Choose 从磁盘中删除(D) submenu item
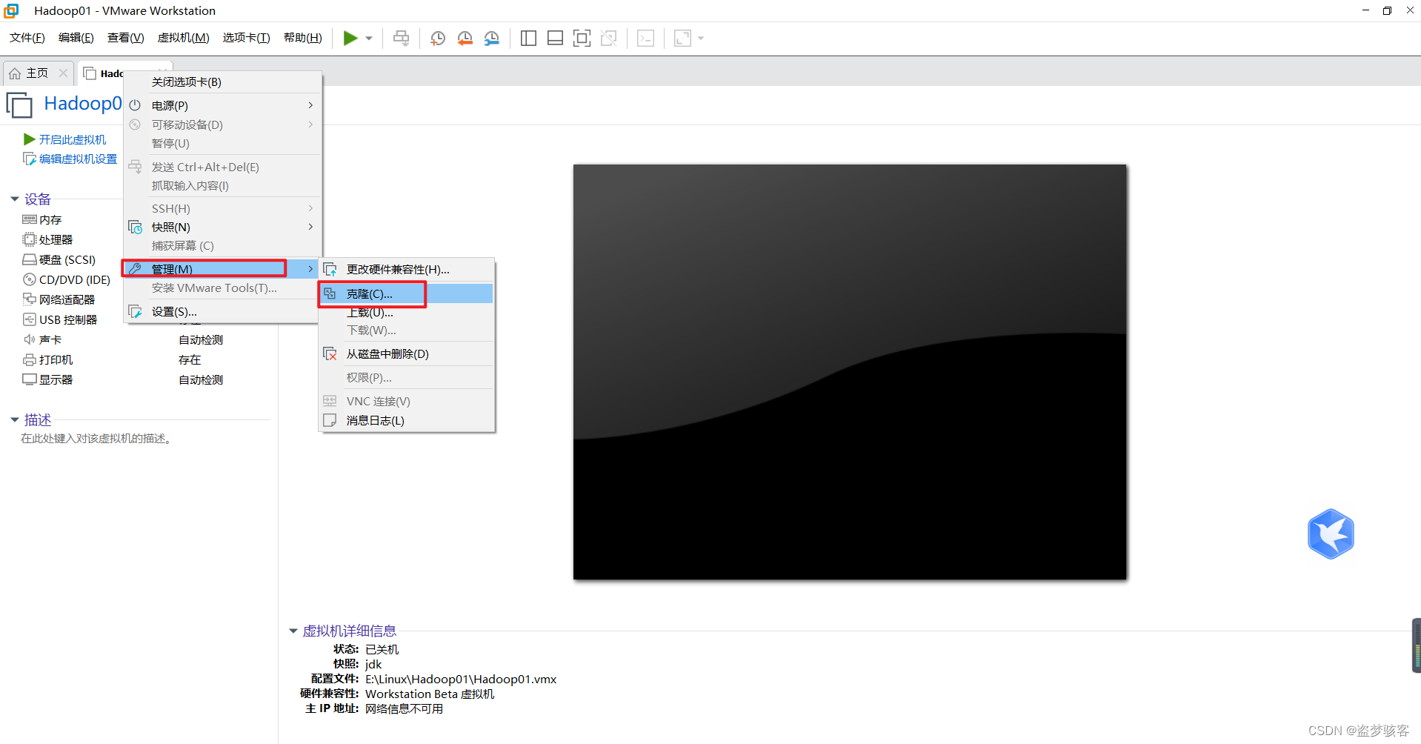1421x744 pixels. [x=407, y=353]
